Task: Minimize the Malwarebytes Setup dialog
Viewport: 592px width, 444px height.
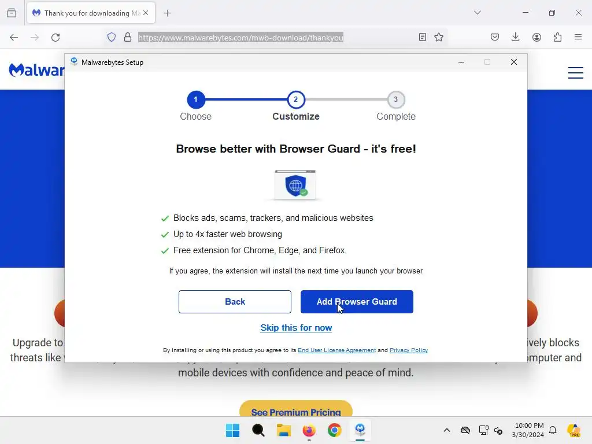Action: click(461, 62)
